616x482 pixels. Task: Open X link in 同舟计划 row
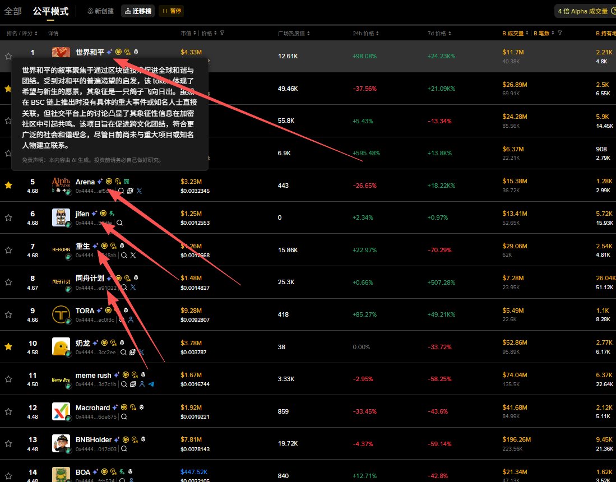point(133,288)
